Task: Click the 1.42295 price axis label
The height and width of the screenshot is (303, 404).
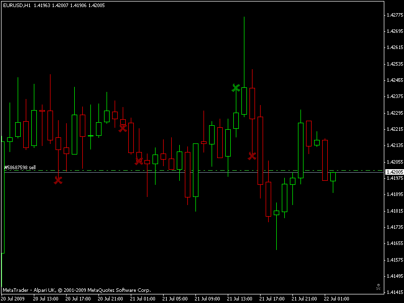Action: pyautogui.click(x=395, y=113)
